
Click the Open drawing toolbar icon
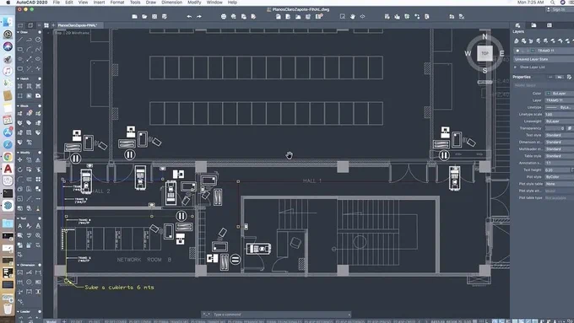pyautogui.click(x=144, y=17)
